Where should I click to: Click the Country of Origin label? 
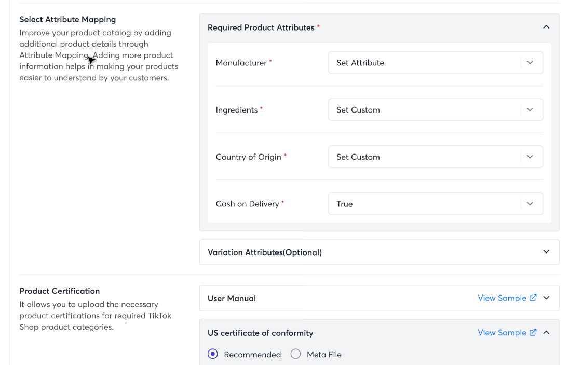point(249,157)
